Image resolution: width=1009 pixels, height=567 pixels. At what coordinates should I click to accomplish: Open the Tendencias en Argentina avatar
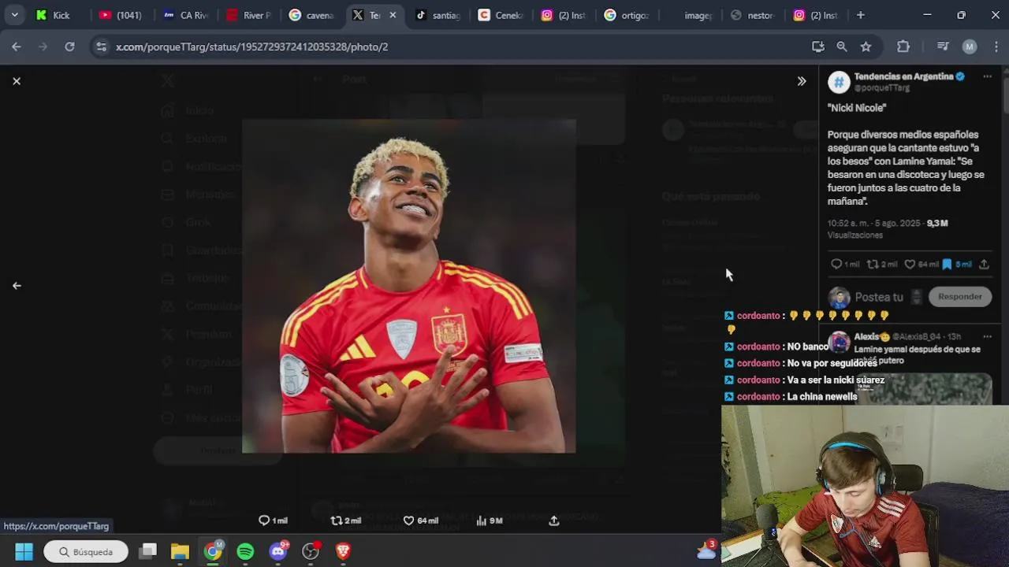pyautogui.click(x=839, y=82)
